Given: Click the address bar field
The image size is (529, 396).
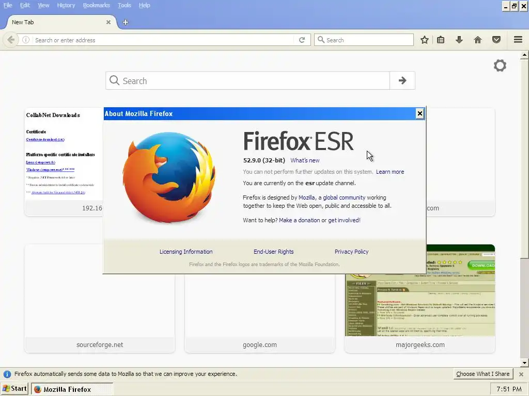Looking at the screenshot, I should click(x=164, y=40).
